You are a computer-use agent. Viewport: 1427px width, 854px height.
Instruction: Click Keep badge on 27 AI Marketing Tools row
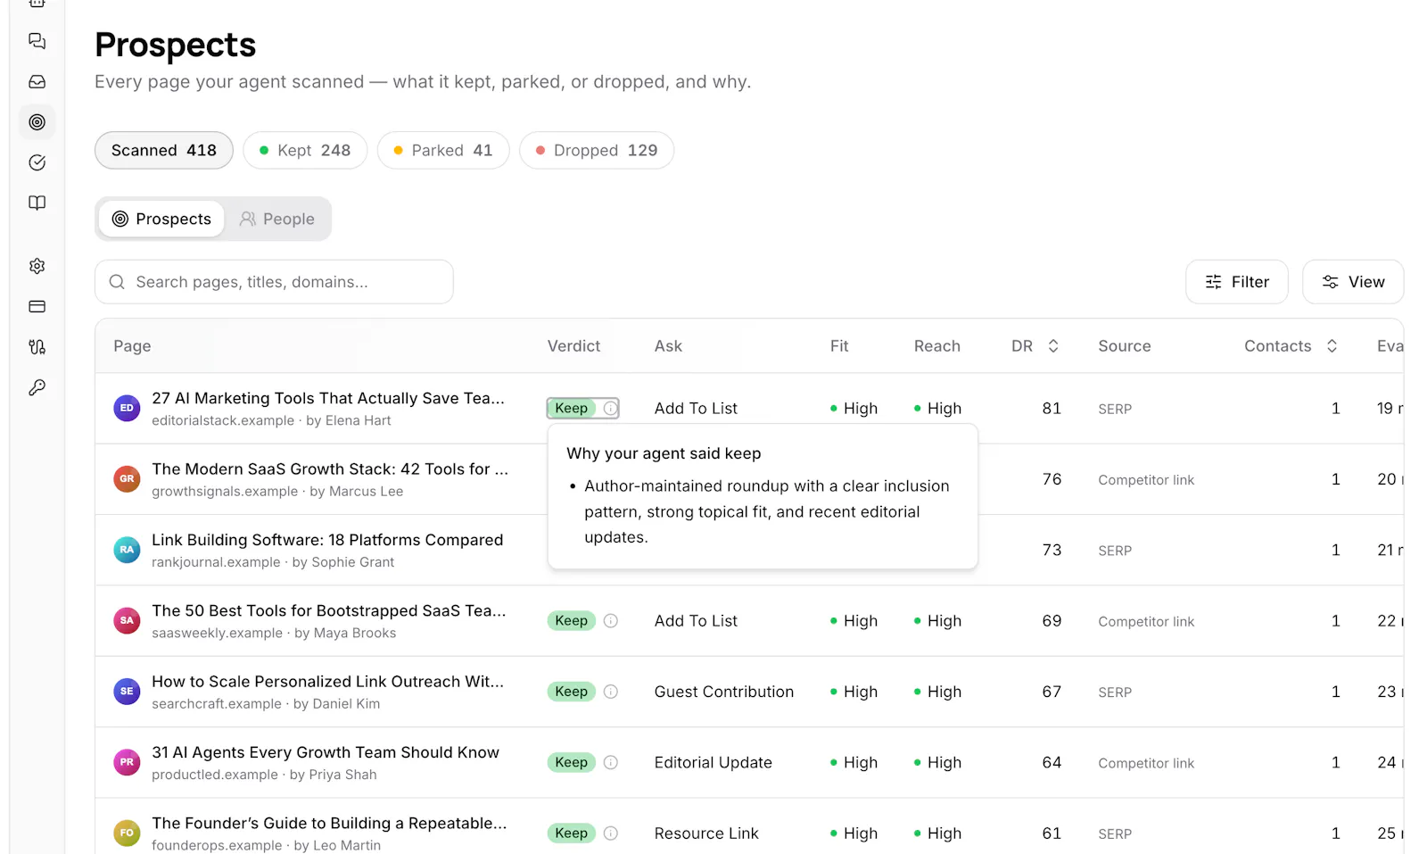pos(571,408)
